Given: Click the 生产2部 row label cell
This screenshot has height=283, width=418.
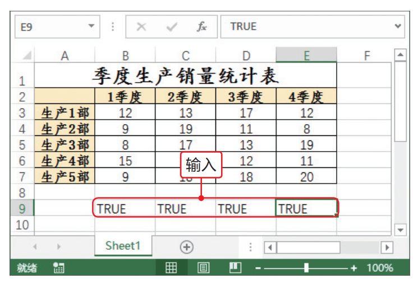Looking at the screenshot, I should click(65, 128).
